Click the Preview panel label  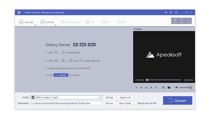138,29
